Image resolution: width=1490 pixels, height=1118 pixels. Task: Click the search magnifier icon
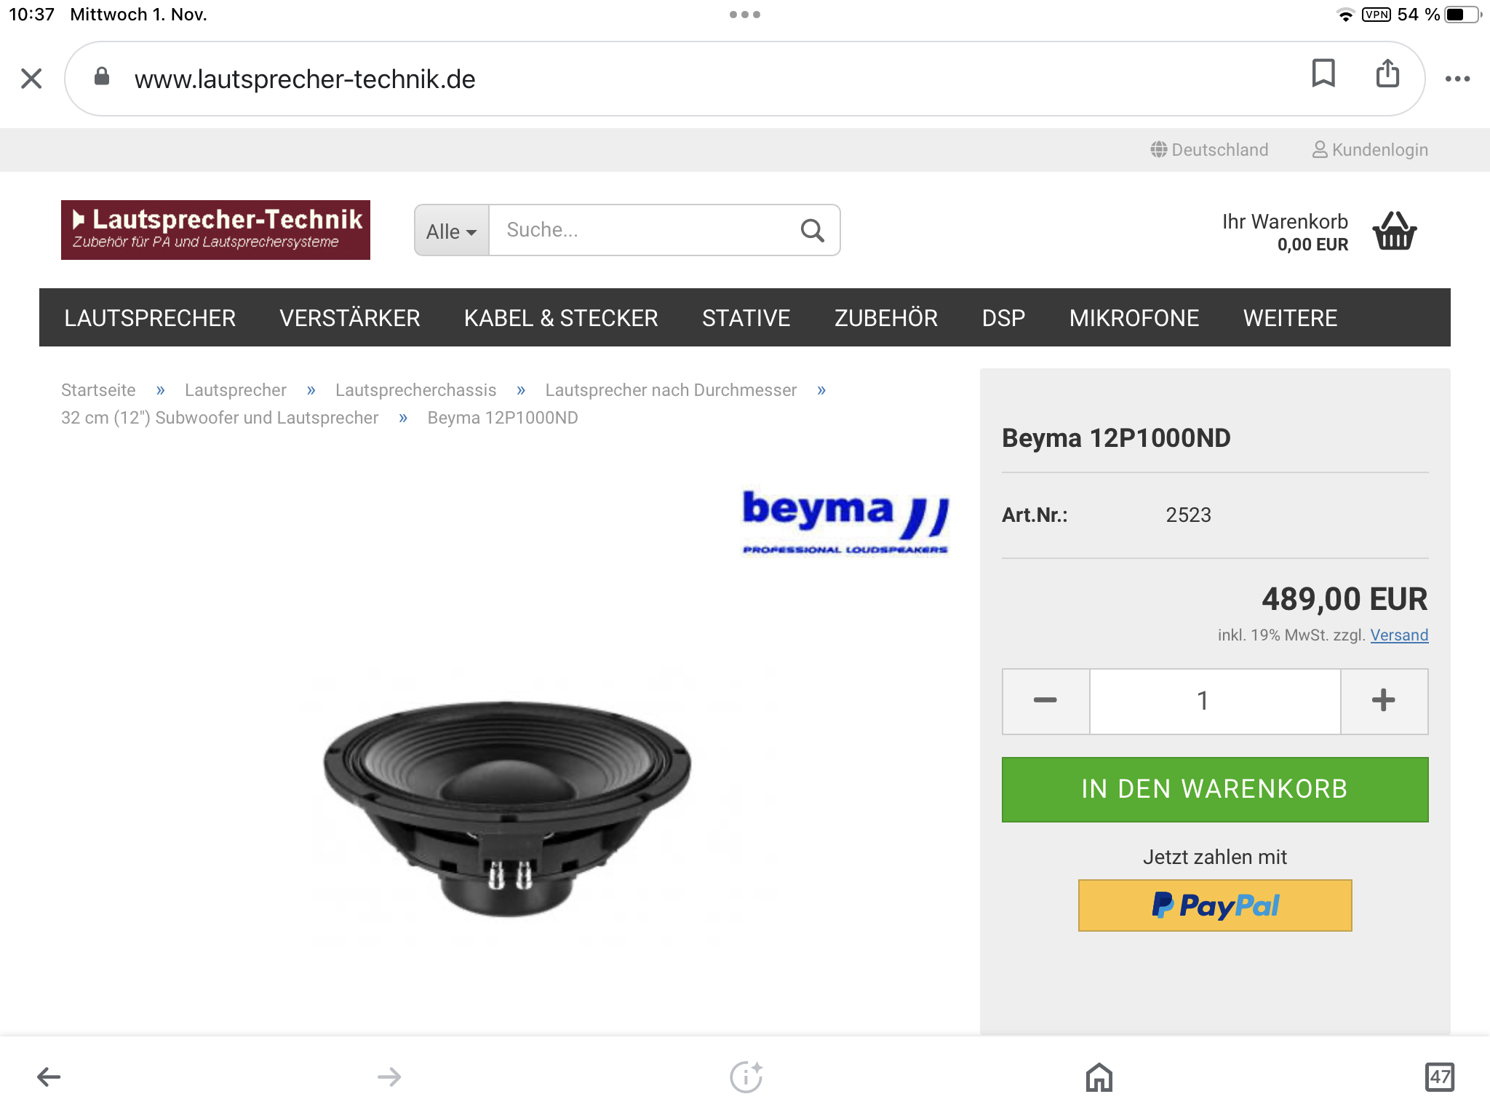812,230
